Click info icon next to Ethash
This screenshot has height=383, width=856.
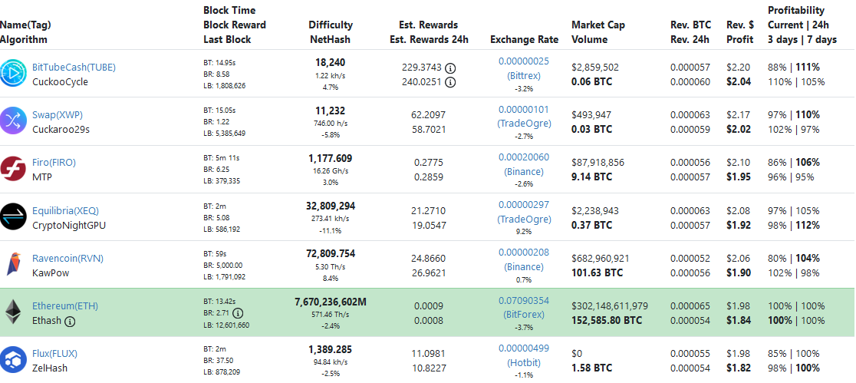(70, 322)
